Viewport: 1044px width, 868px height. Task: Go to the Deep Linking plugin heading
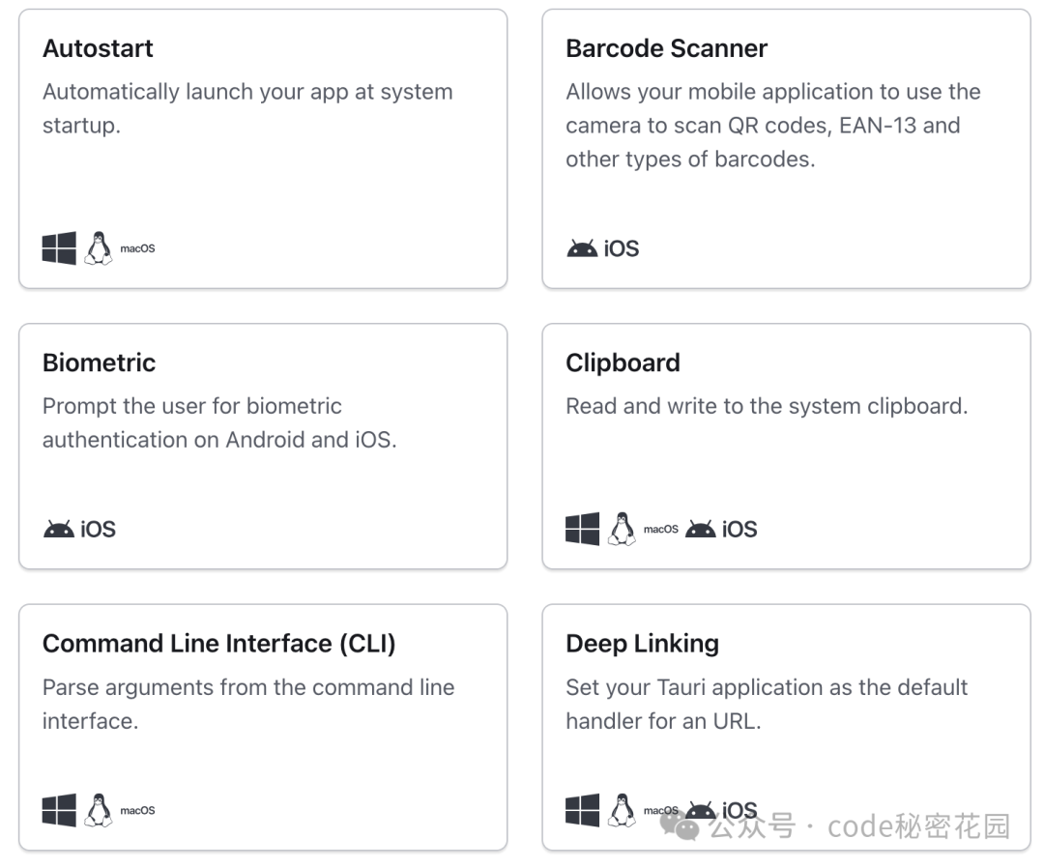click(642, 644)
